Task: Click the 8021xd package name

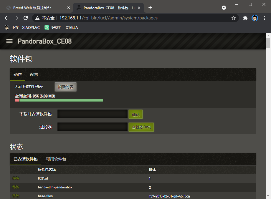Action: [x=43, y=178]
